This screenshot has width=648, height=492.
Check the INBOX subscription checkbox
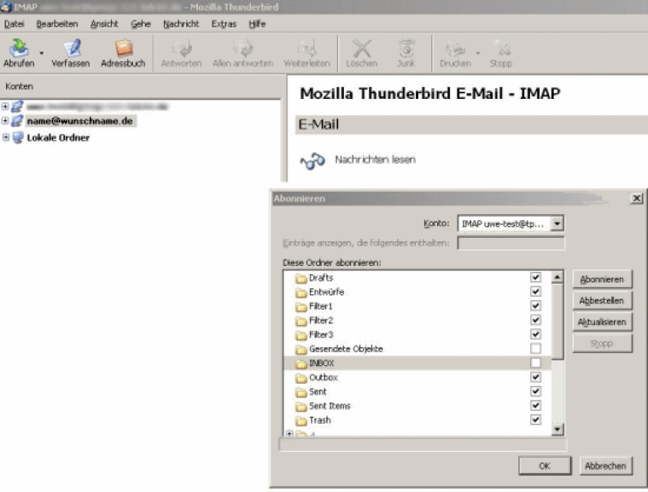(x=535, y=363)
